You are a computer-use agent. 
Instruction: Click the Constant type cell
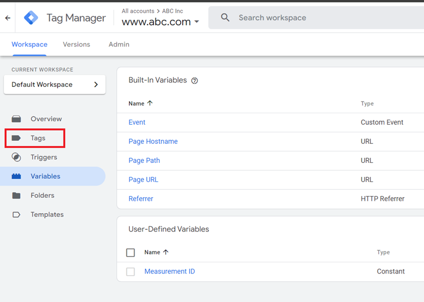pos(391,271)
